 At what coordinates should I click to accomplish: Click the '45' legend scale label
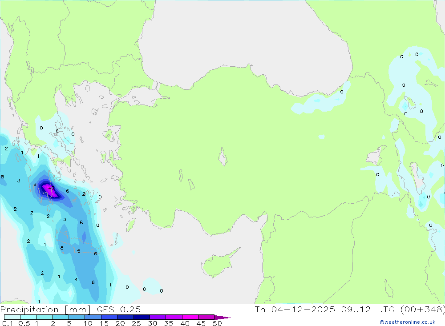click(201, 323)
